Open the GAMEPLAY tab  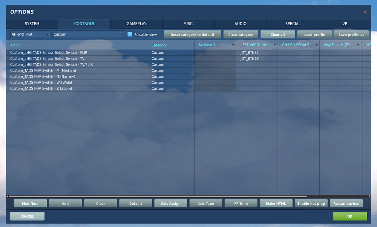(136, 24)
